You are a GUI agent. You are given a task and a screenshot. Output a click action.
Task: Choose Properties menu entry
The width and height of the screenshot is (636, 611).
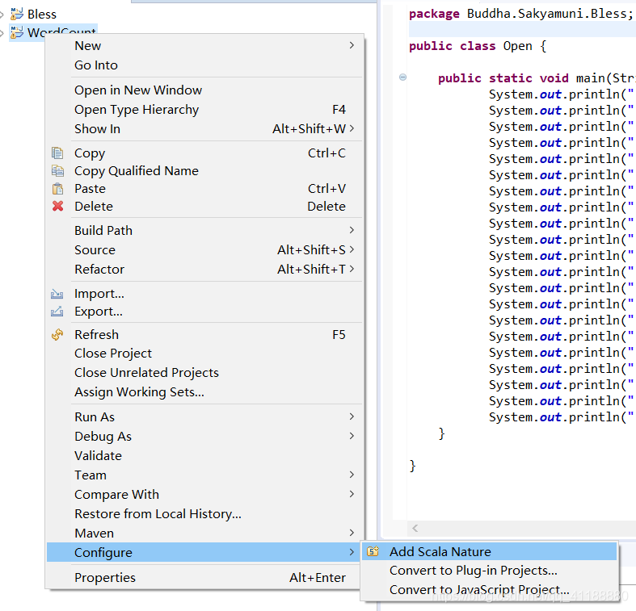click(x=204, y=577)
